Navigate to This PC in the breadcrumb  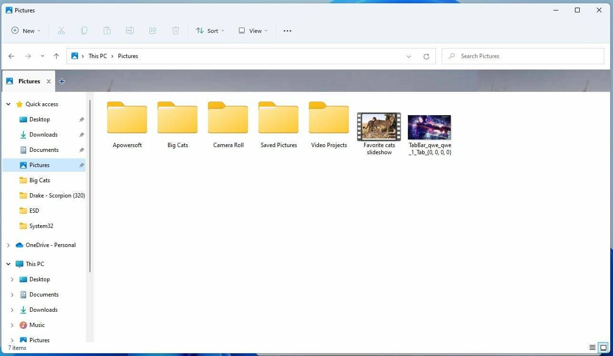click(x=97, y=56)
